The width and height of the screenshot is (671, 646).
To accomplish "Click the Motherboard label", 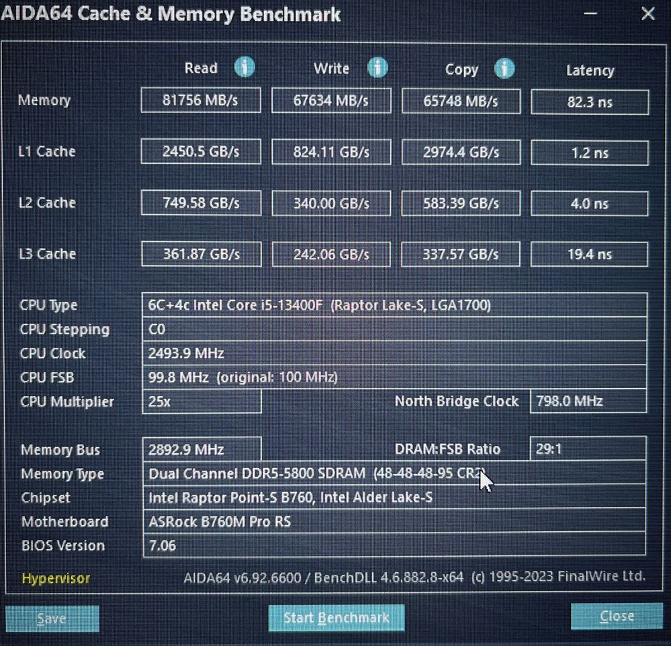I will pyautogui.click(x=65, y=522).
